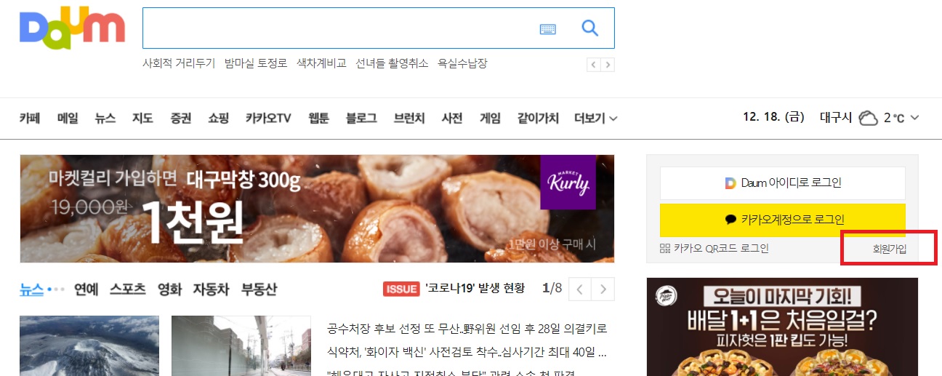Open the Market Kurly 대구막창 banner
This screenshot has height=376, width=942.
(x=317, y=209)
